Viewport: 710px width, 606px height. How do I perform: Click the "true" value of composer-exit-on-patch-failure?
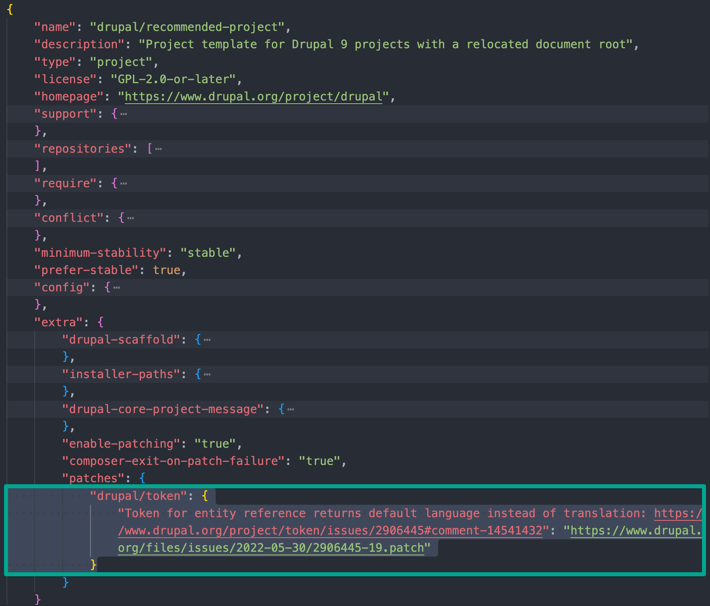[x=320, y=461]
